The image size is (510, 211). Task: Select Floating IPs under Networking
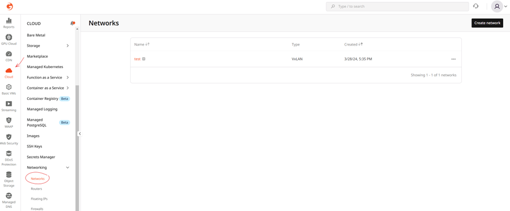39,198
